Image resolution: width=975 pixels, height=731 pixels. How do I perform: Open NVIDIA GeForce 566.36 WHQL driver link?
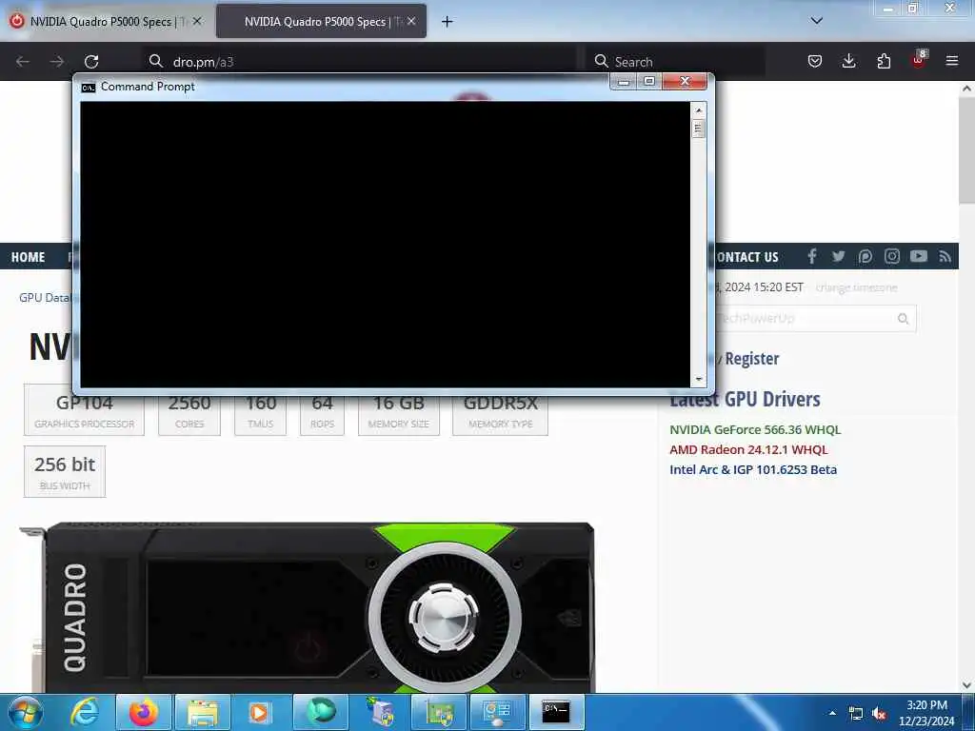click(755, 429)
